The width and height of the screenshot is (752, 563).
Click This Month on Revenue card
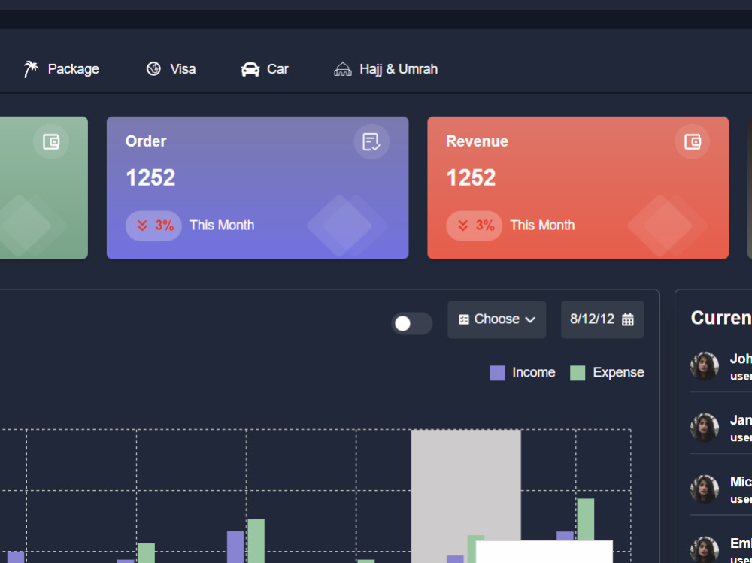click(542, 225)
